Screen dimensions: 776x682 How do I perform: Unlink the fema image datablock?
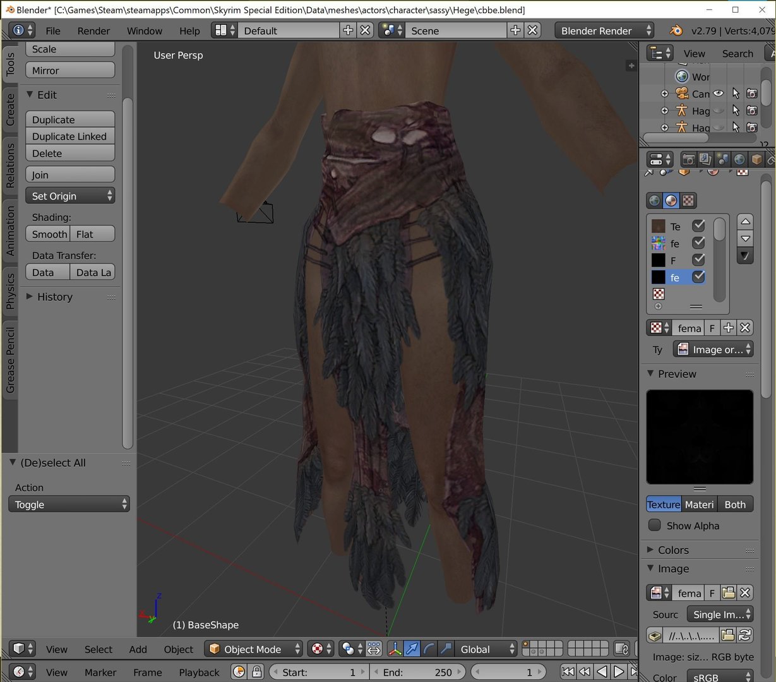[x=746, y=593]
